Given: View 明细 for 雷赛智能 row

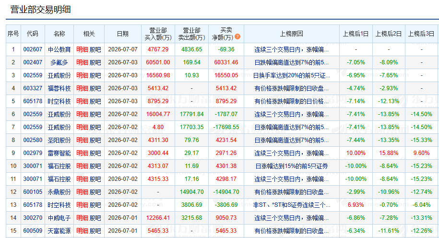Looking at the screenshot, I should tap(82, 153).
